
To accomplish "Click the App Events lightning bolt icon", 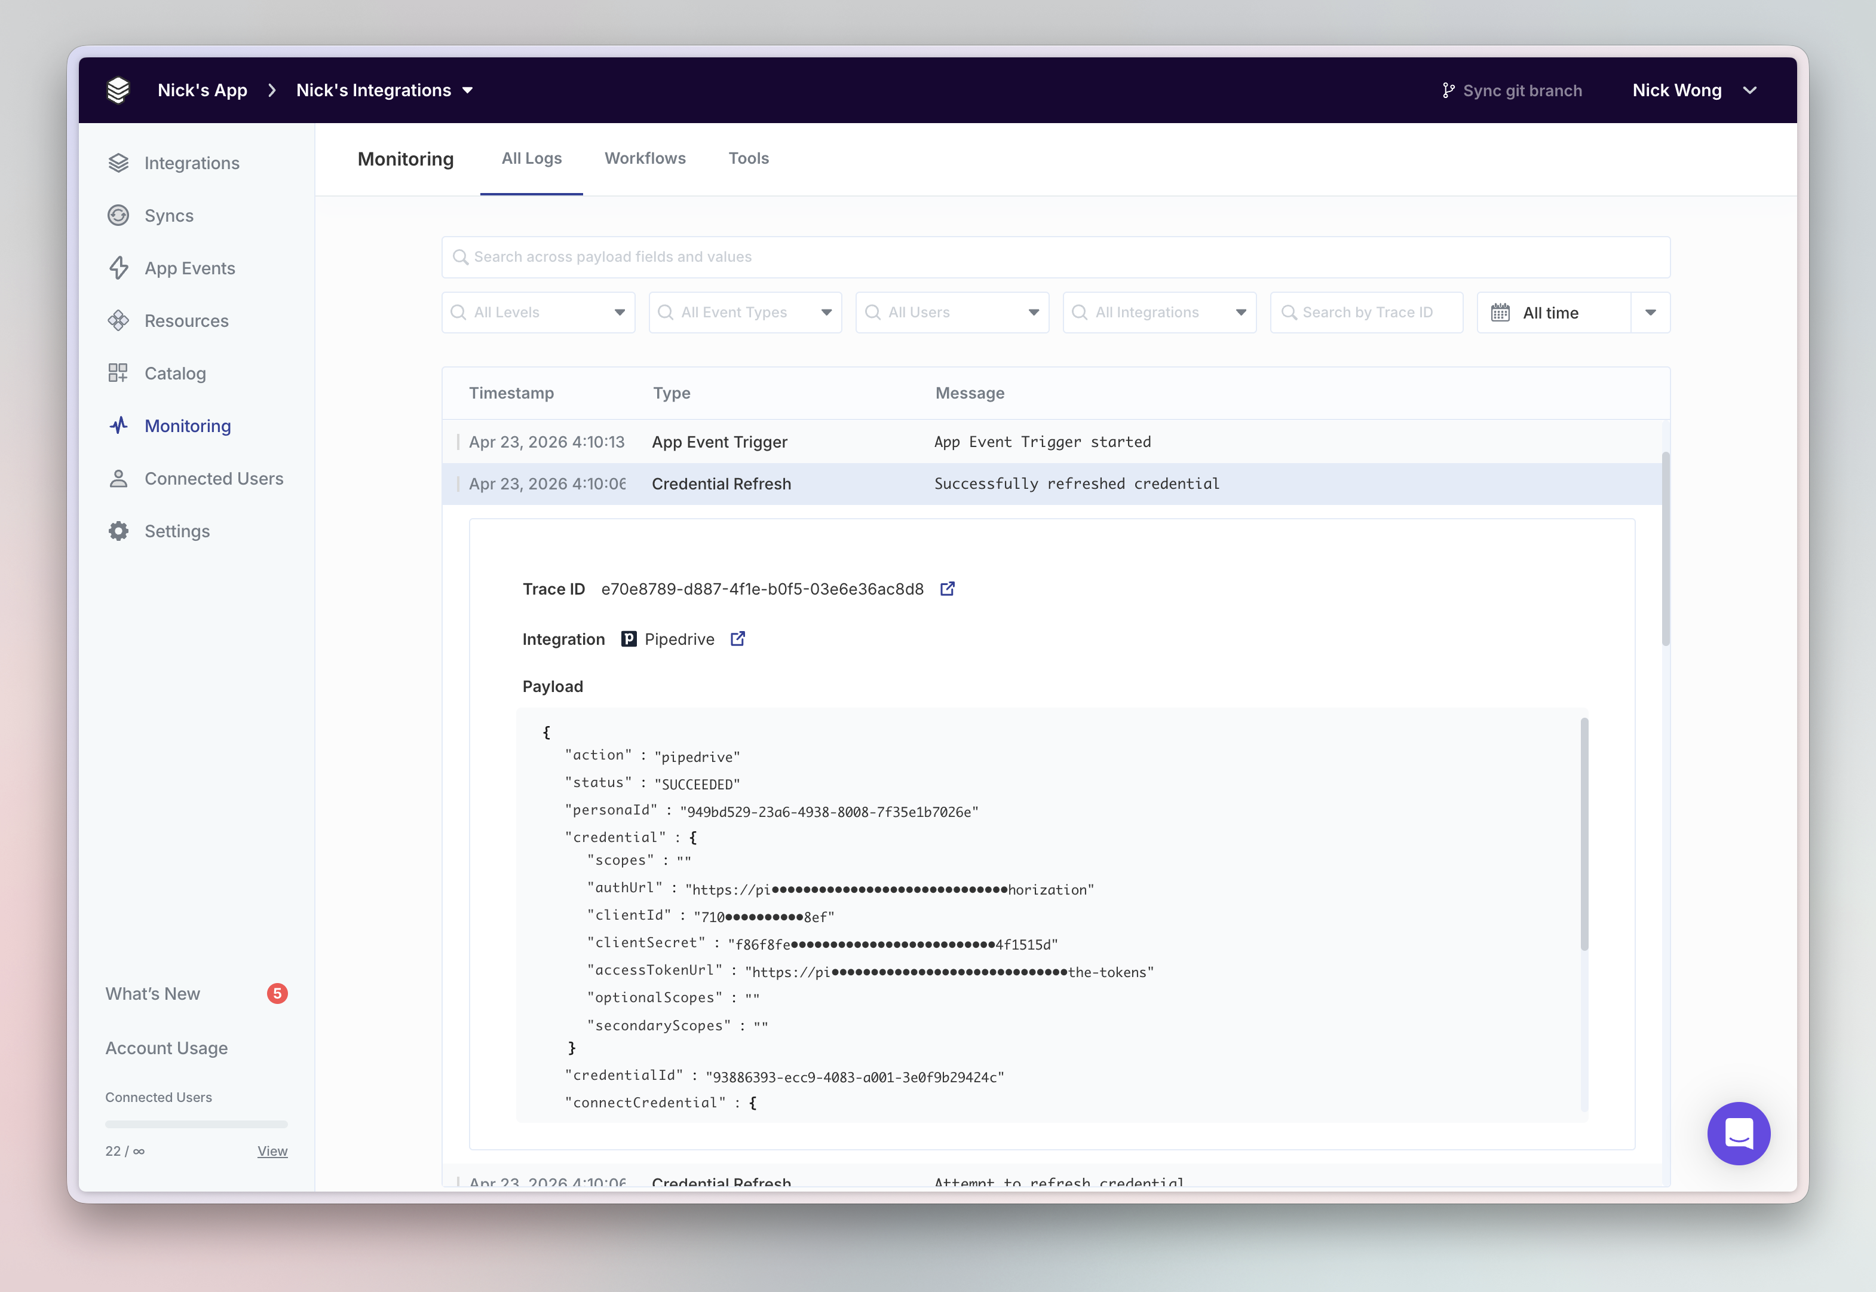I will pyautogui.click(x=118, y=268).
